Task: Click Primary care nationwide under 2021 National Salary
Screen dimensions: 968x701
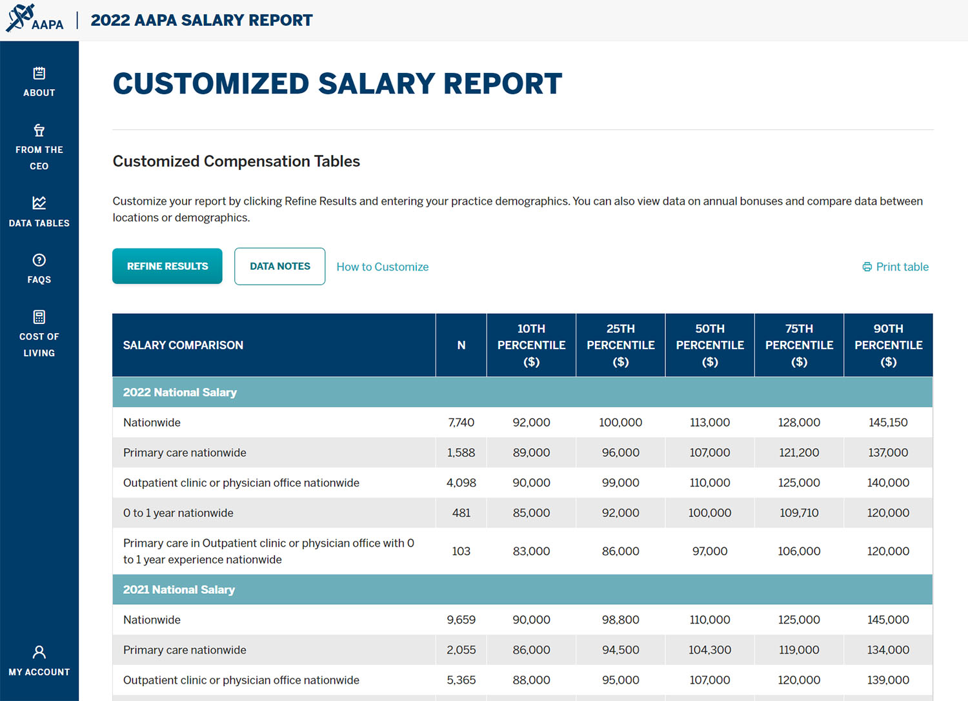Action: click(x=185, y=650)
